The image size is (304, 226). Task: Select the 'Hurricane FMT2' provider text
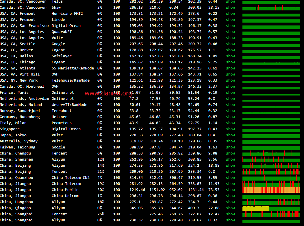(67, 13)
